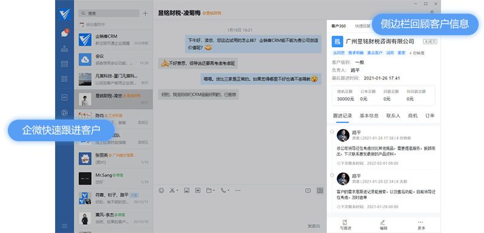Click the 认同型 tag

(339, 53)
